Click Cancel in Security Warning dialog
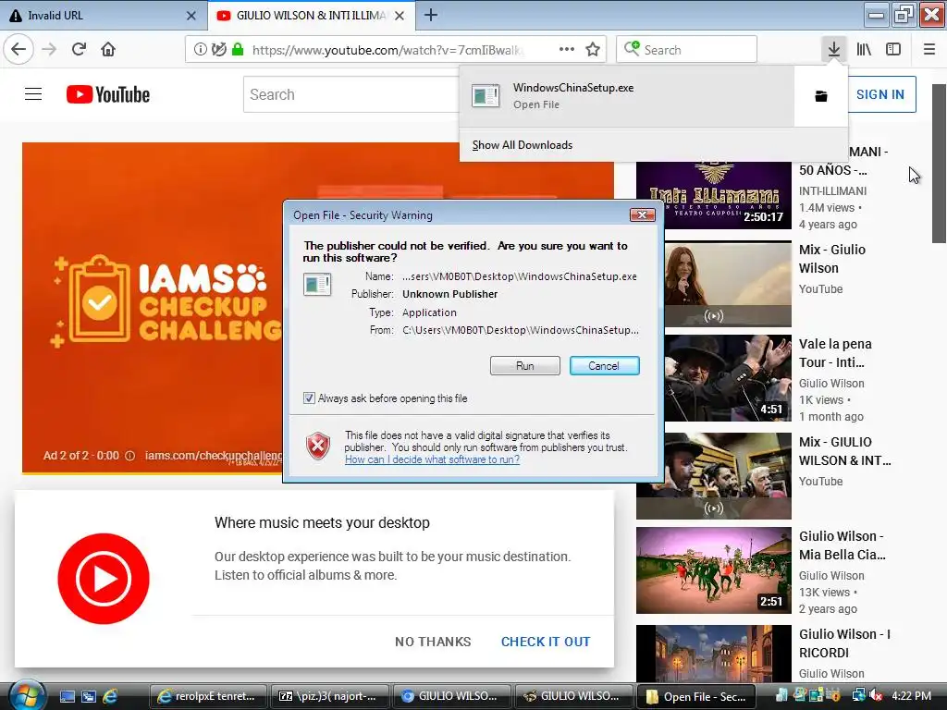The height and width of the screenshot is (710, 947). [x=604, y=366]
